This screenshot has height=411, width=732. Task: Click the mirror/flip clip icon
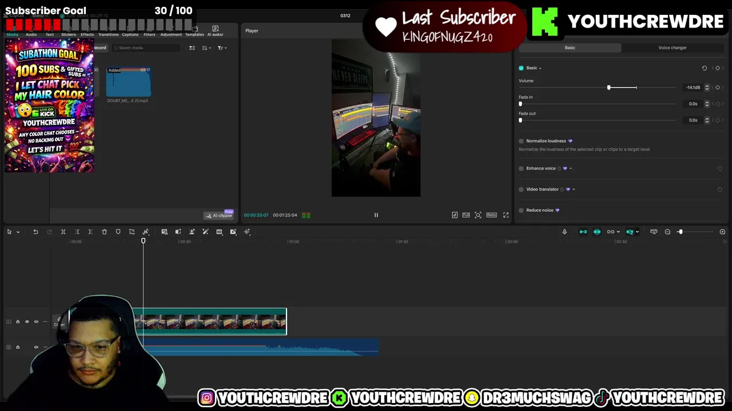click(178, 232)
